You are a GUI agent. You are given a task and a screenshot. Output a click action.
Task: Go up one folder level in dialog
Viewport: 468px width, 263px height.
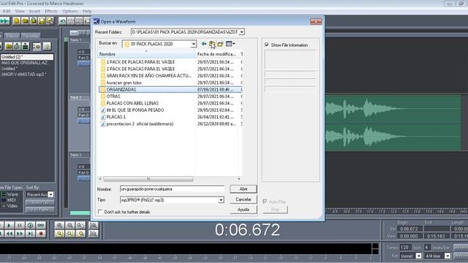212,44
